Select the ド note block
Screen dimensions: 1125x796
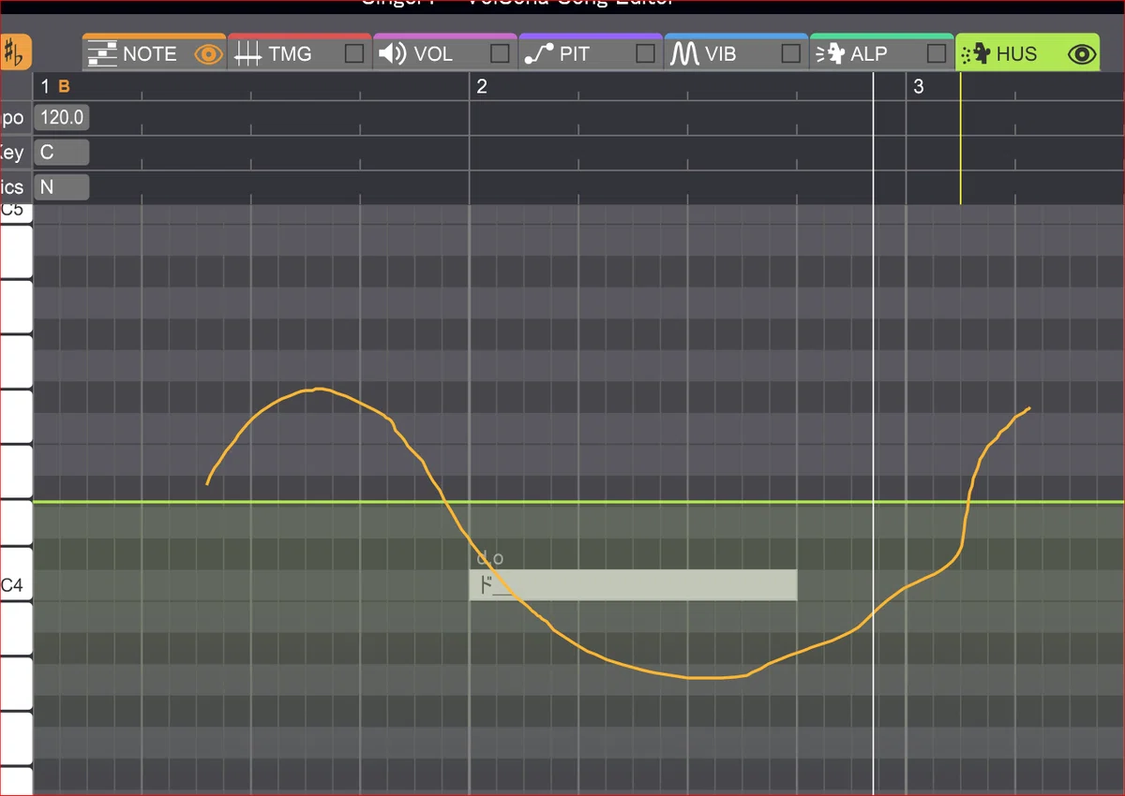[633, 585]
